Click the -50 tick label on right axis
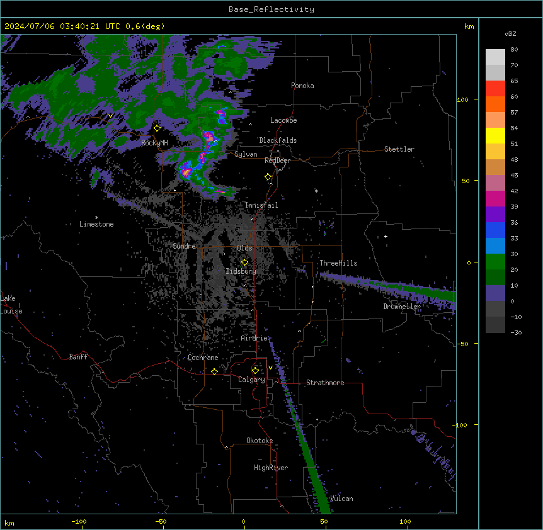 [462, 344]
